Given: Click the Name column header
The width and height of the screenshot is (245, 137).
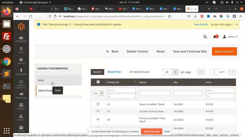Looking at the screenshot, I should (155, 82).
